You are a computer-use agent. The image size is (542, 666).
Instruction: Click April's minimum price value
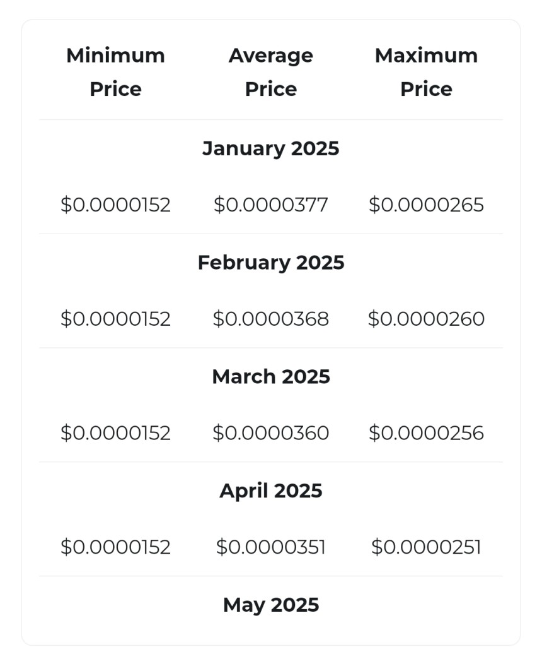pos(115,547)
